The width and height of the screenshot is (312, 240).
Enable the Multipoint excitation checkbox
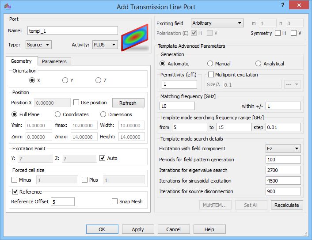211,75
